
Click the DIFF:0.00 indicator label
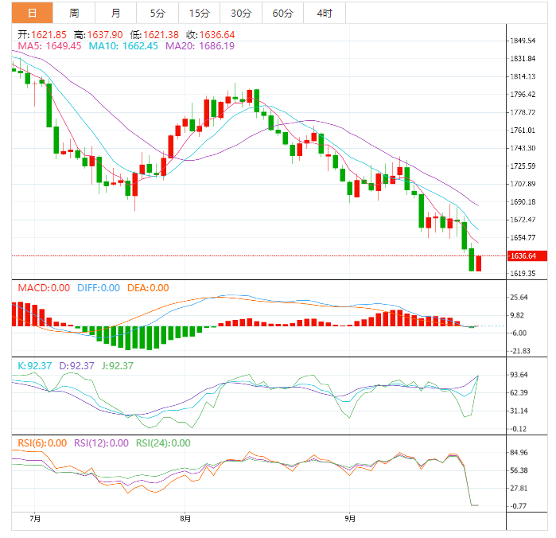coord(99,288)
